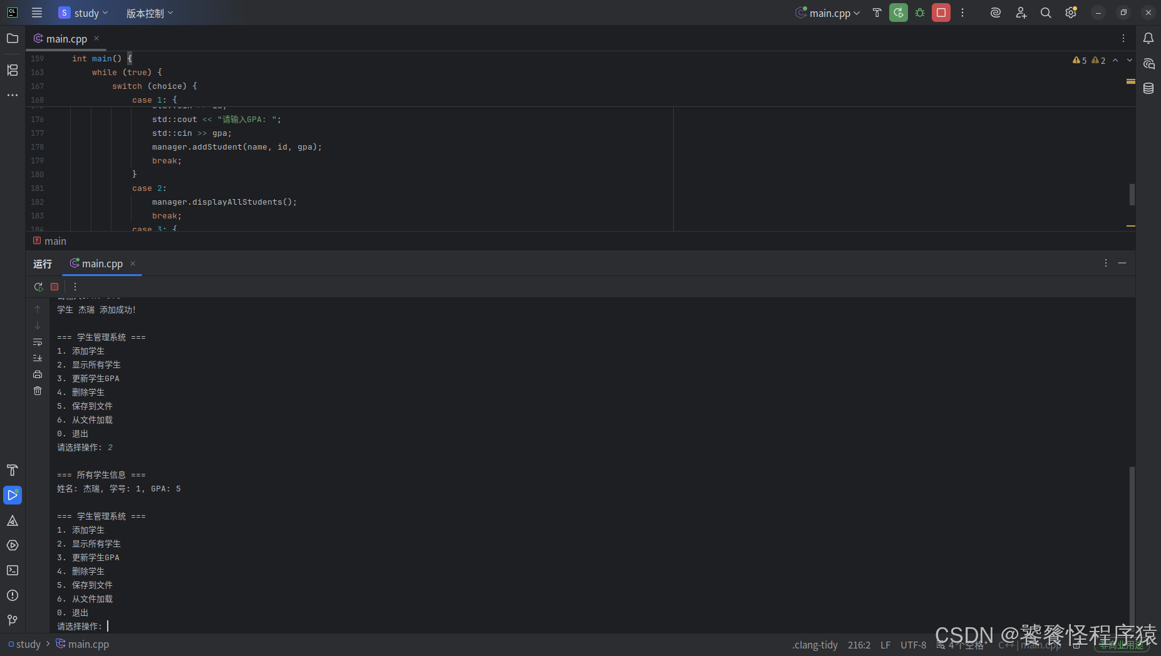
Task: Start debugging with the bug icon
Action: point(920,13)
